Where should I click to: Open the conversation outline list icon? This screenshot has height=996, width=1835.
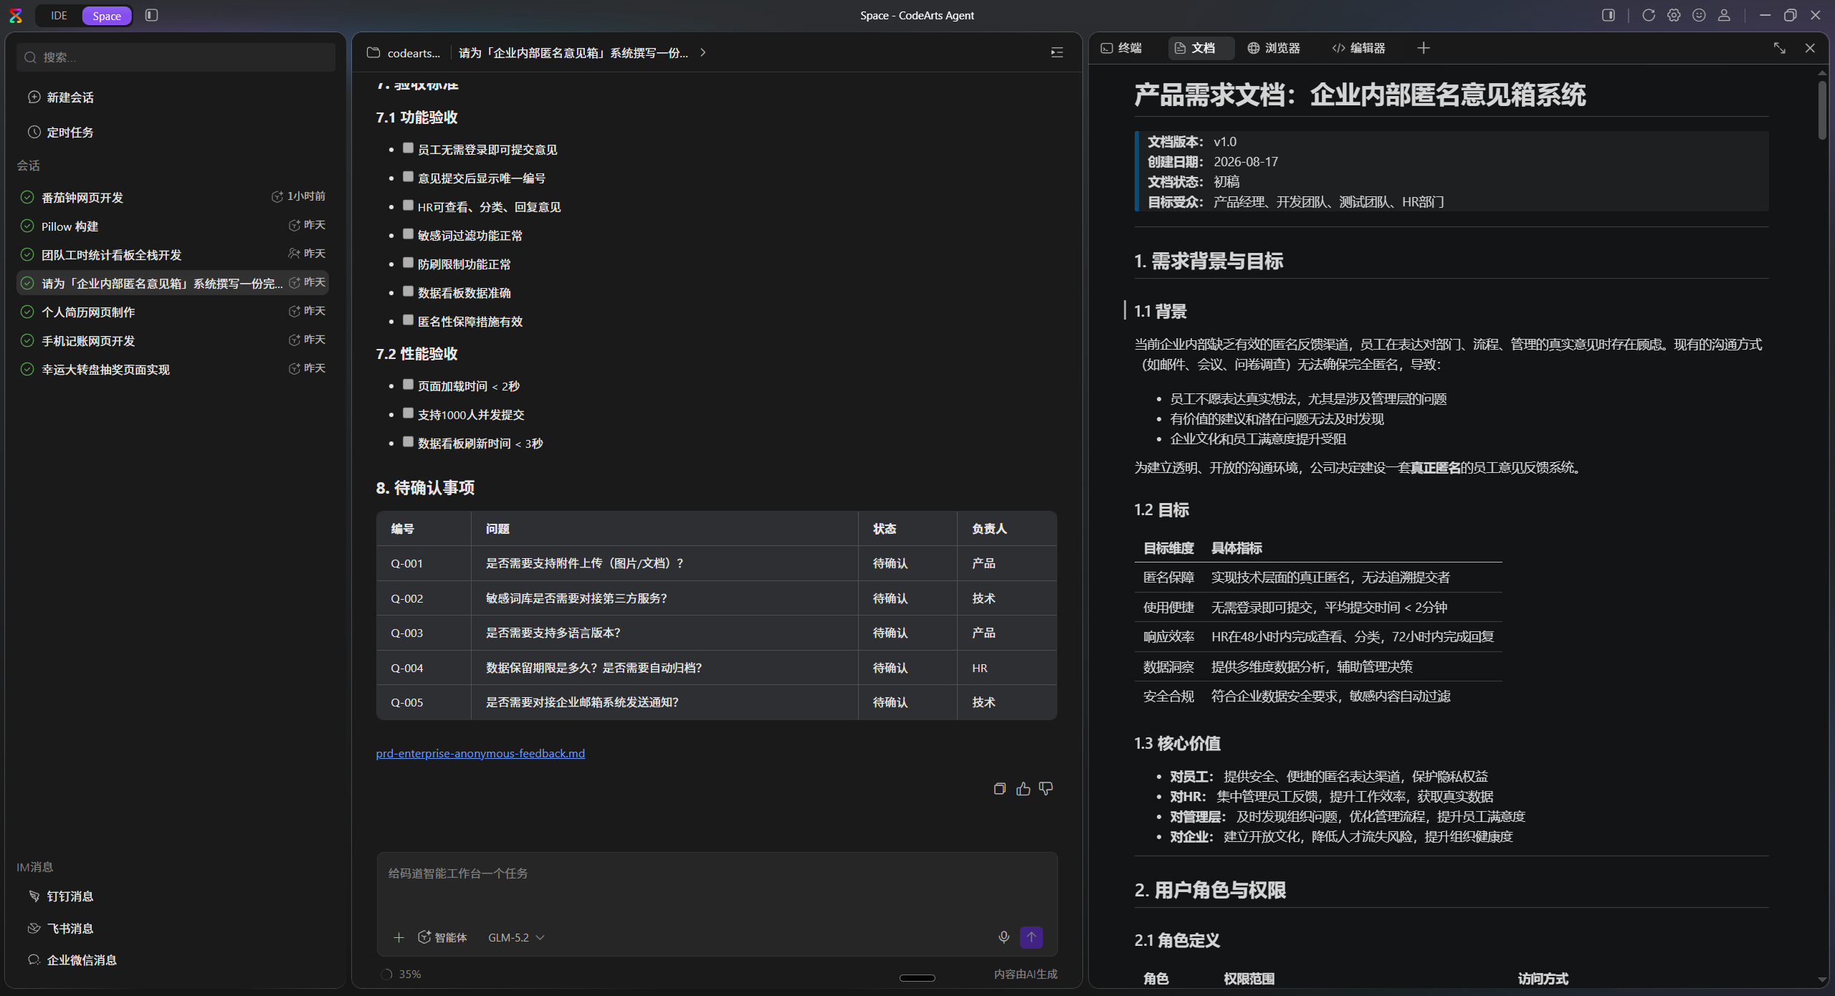click(x=1057, y=52)
